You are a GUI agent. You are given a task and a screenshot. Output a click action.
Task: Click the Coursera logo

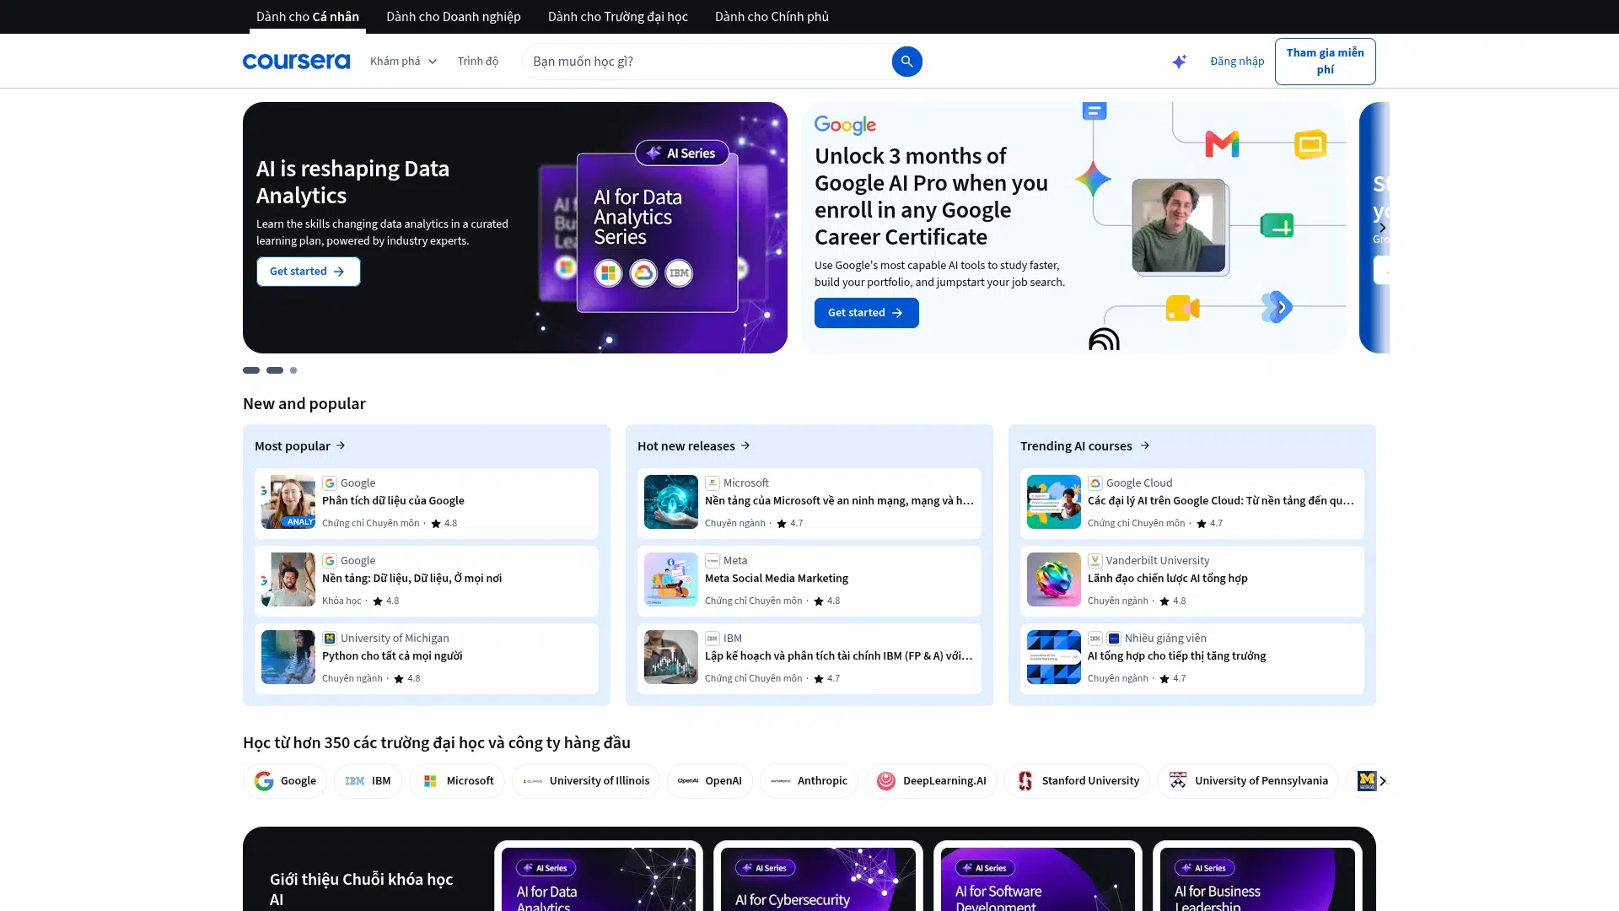(x=296, y=61)
